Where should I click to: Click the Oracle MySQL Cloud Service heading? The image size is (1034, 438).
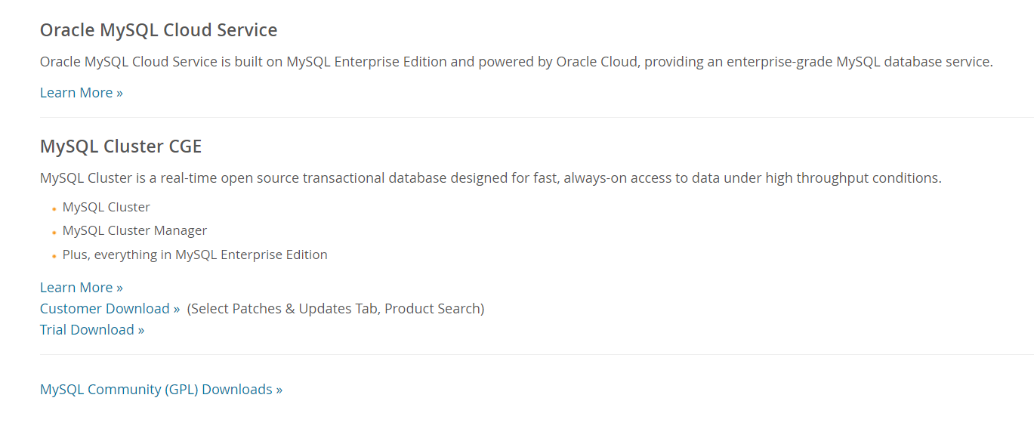[x=159, y=30]
